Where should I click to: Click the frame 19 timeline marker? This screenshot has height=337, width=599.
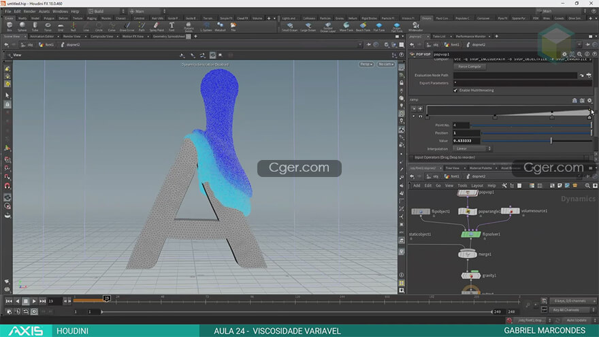coord(107,298)
